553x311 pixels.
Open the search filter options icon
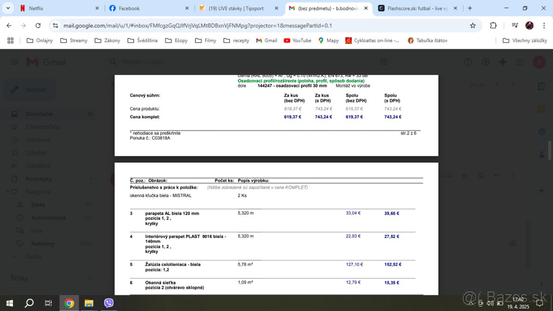[x=383, y=61]
